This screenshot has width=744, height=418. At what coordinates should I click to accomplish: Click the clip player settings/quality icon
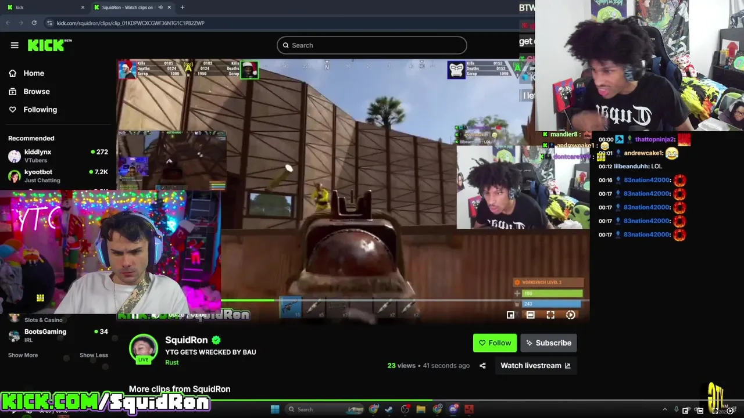(570, 315)
